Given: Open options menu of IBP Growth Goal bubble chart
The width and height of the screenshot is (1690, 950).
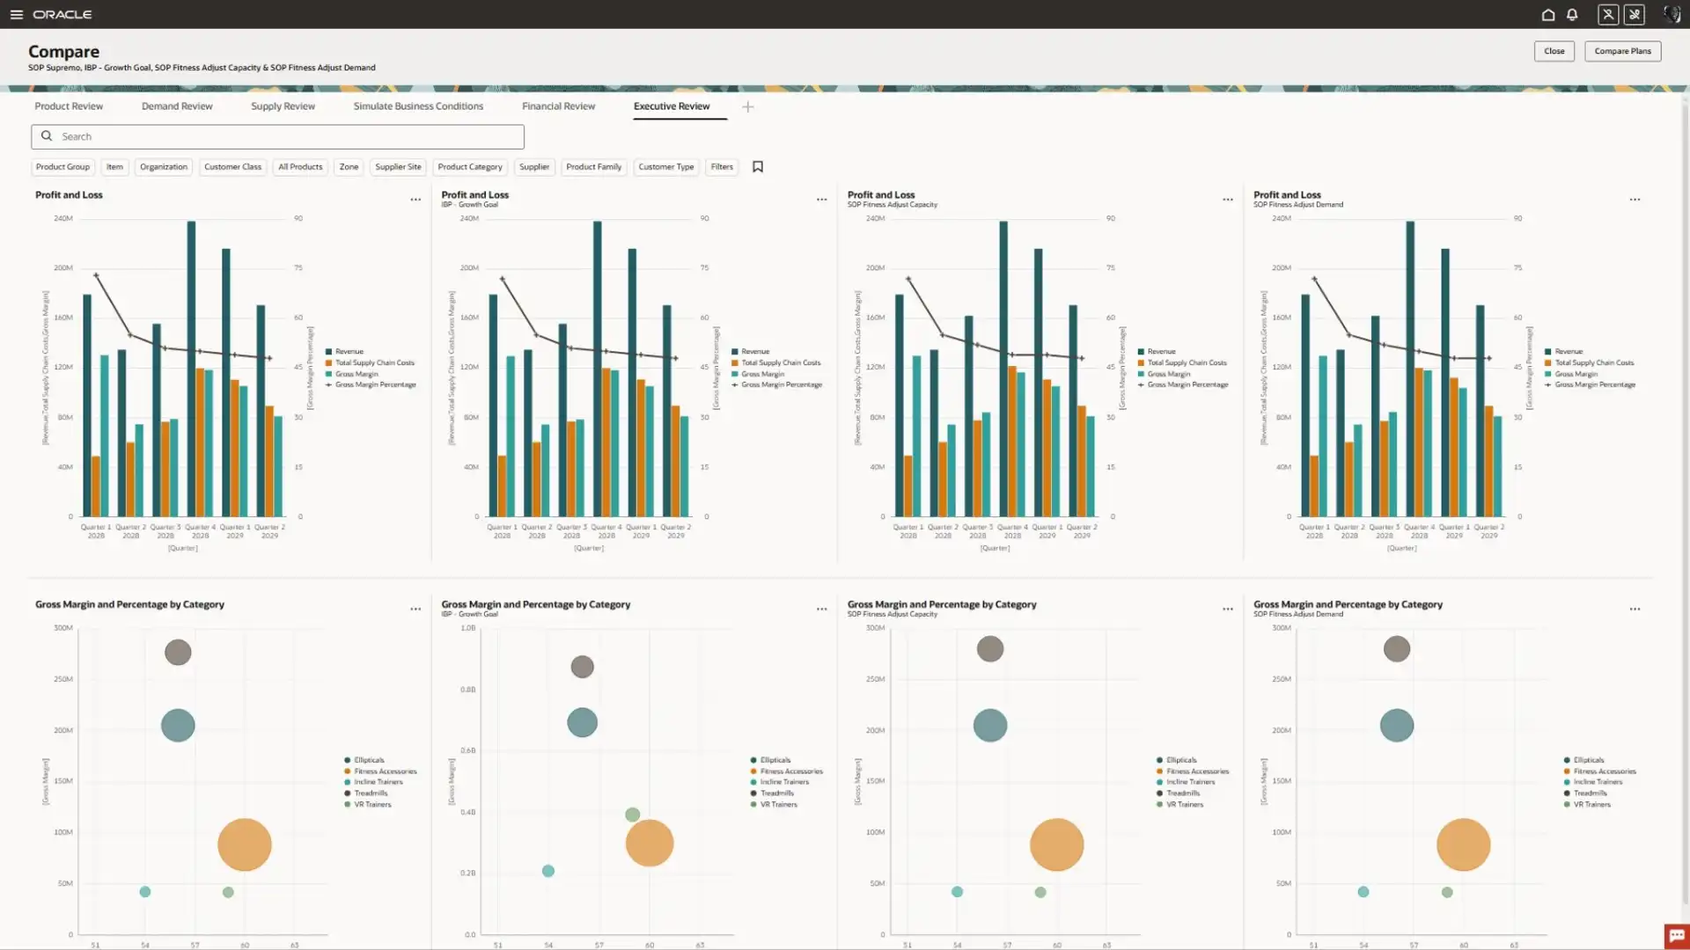Looking at the screenshot, I should tap(821, 610).
